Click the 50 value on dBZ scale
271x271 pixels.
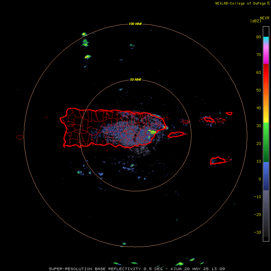pos(259,90)
